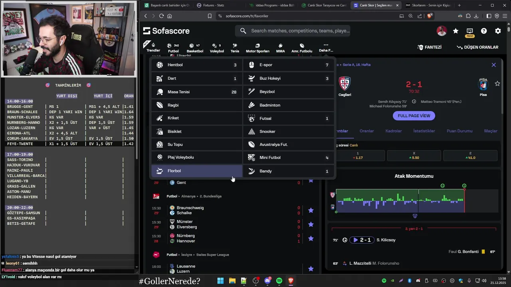Choose Beyzbol from the sports list
This screenshot has width=511, height=287.
click(x=289, y=92)
